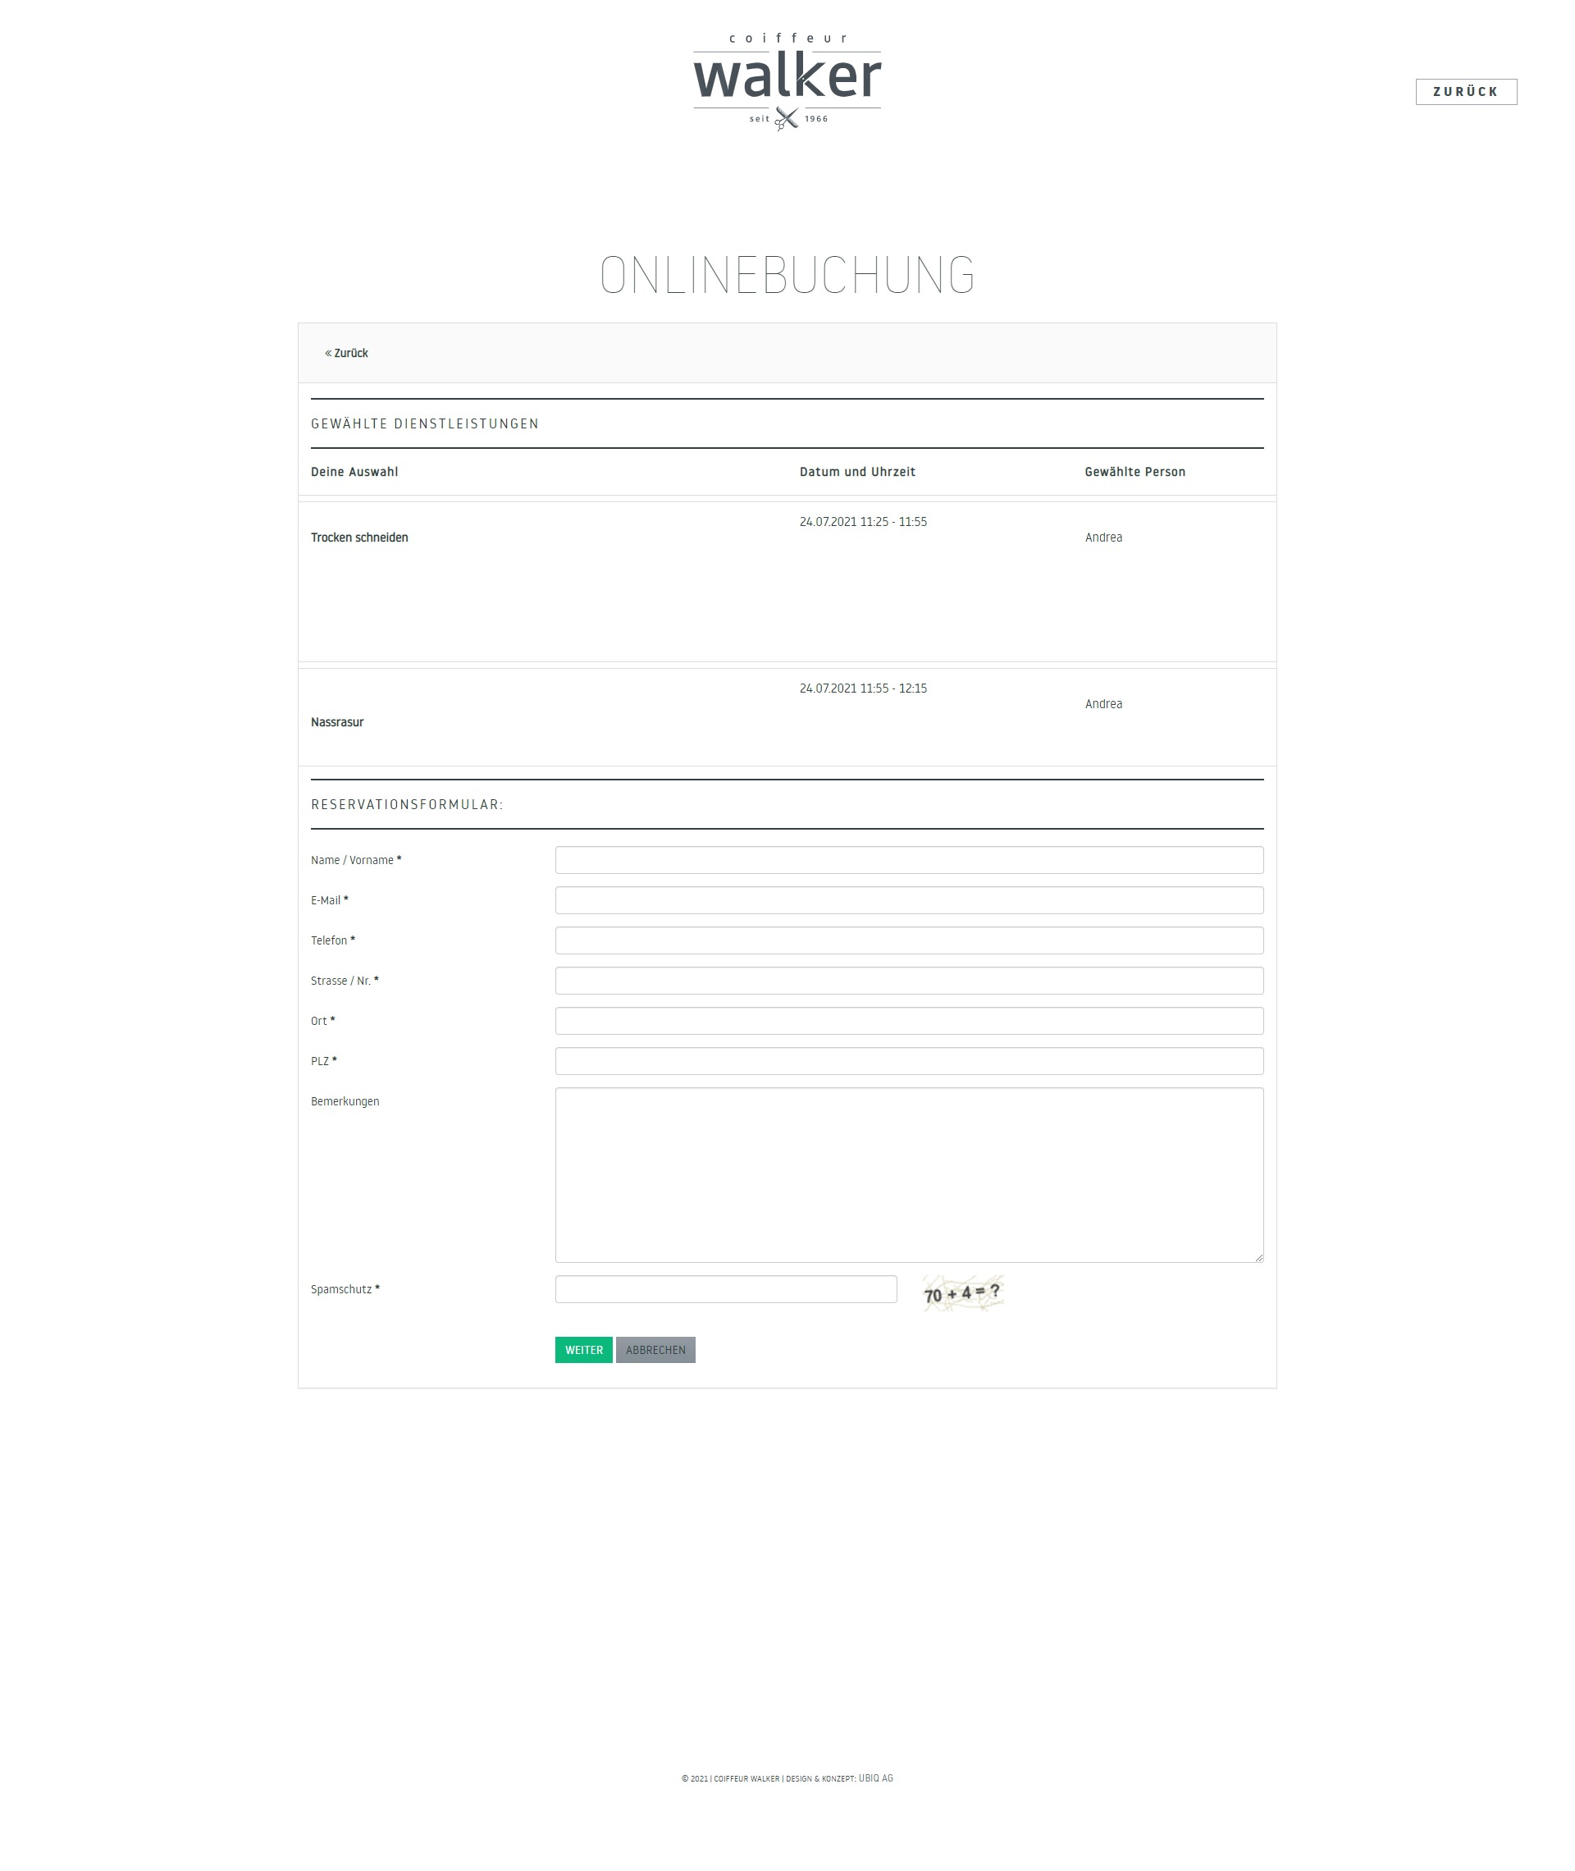Focus the PLZ input field
This screenshot has width=1575, height=1871.
909,1061
